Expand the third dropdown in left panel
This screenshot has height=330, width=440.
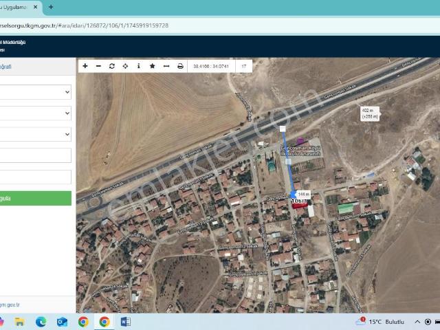click(35, 134)
